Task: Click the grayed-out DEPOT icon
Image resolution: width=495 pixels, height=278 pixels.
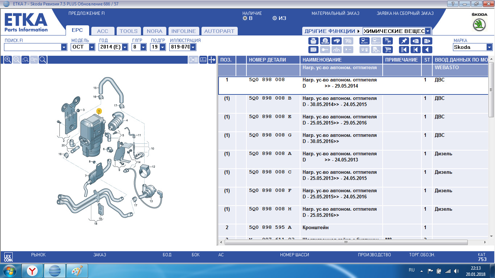Action: [376, 41]
